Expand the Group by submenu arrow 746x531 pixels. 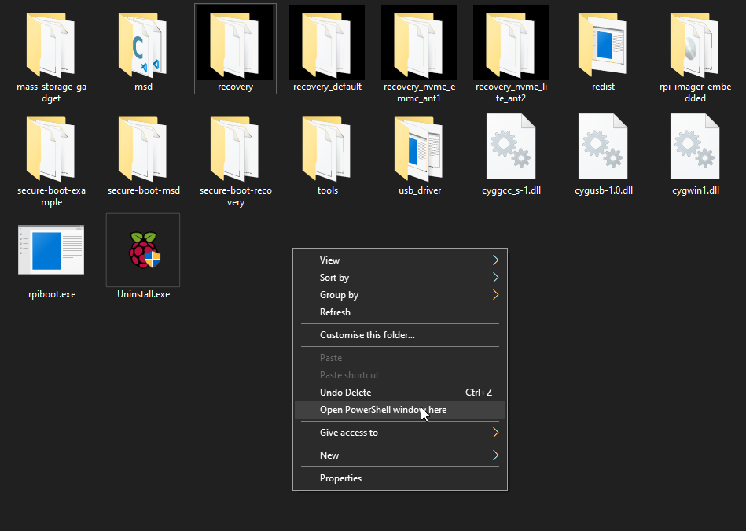click(495, 295)
